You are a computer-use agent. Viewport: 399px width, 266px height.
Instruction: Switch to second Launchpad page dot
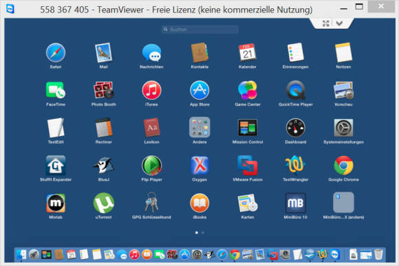click(203, 232)
